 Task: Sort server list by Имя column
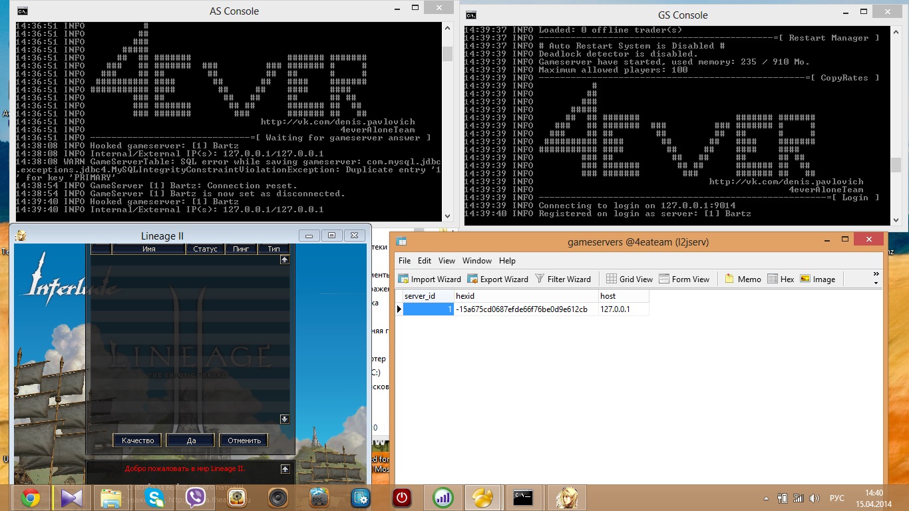[149, 249]
